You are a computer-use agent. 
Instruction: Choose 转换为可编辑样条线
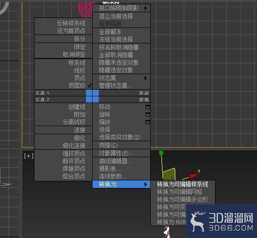(183, 184)
